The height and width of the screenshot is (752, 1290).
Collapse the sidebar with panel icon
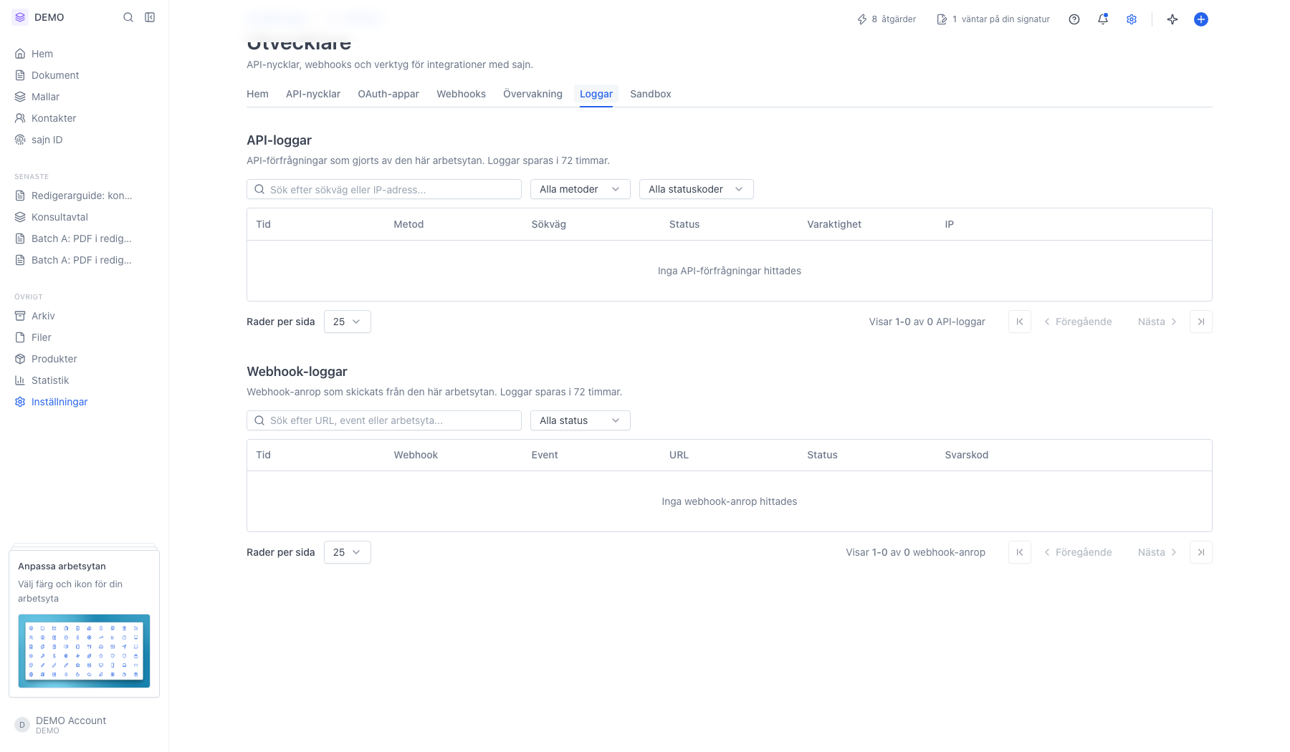150,17
